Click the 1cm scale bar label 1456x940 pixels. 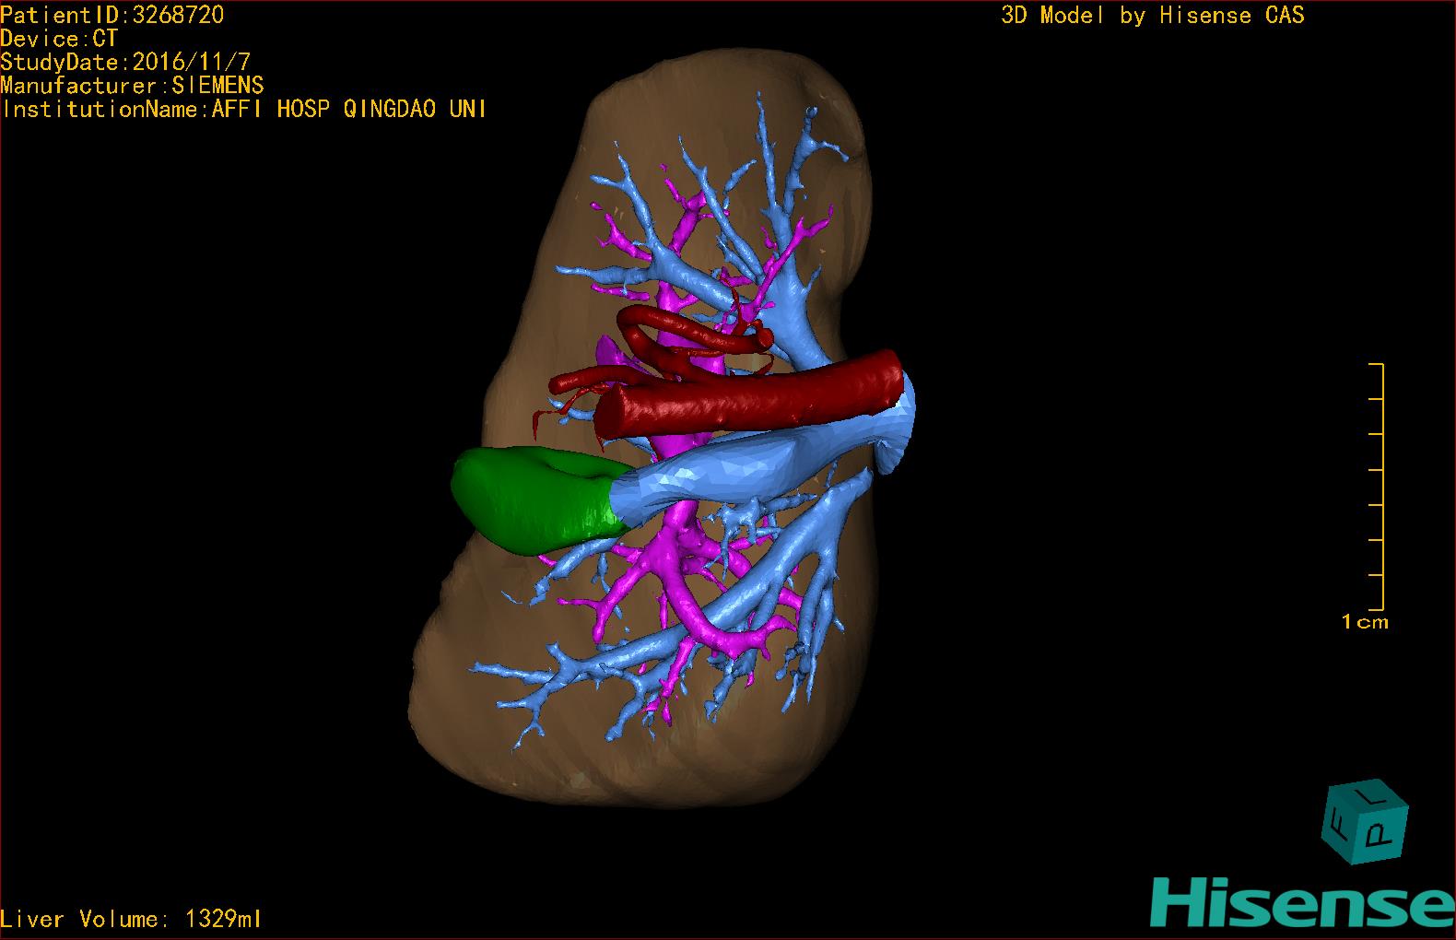click(x=1365, y=622)
